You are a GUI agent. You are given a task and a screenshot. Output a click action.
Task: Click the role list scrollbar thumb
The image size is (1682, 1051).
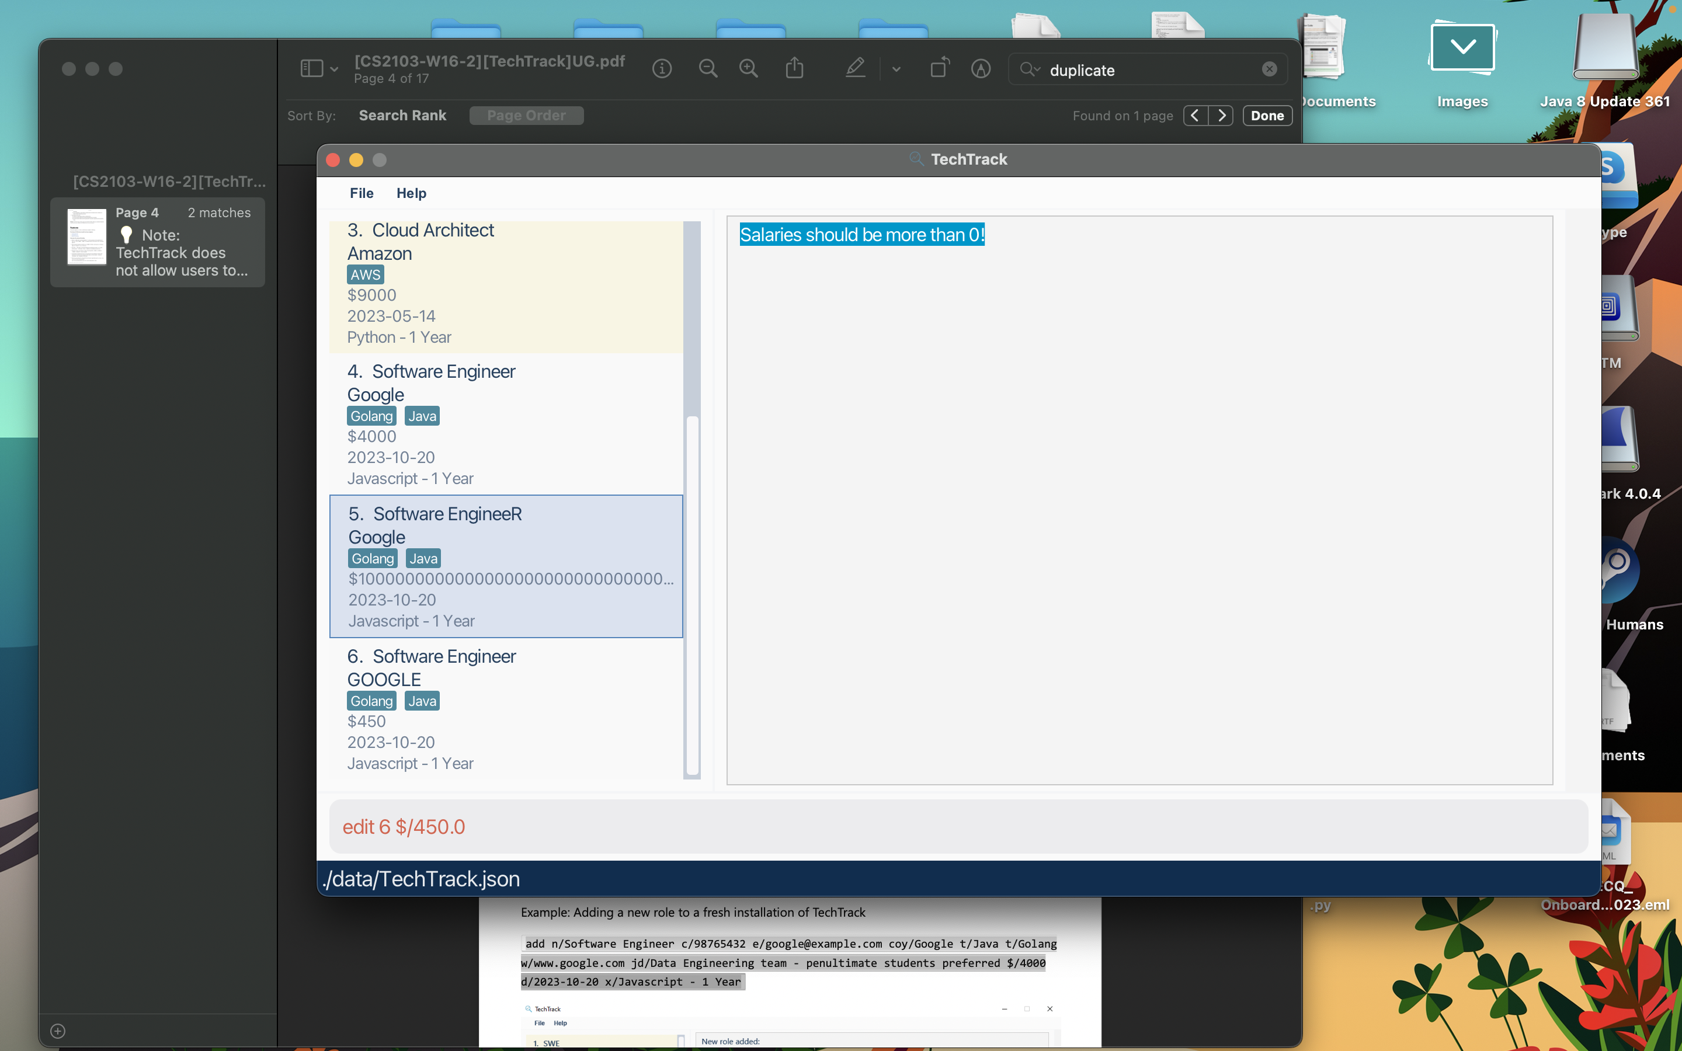click(692, 594)
